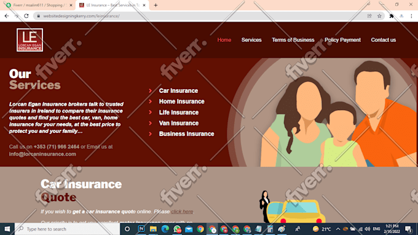Click the Lorcan Egan Insurance logo
Image resolution: width=418 pixels, height=235 pixels.
coord(30,40)
